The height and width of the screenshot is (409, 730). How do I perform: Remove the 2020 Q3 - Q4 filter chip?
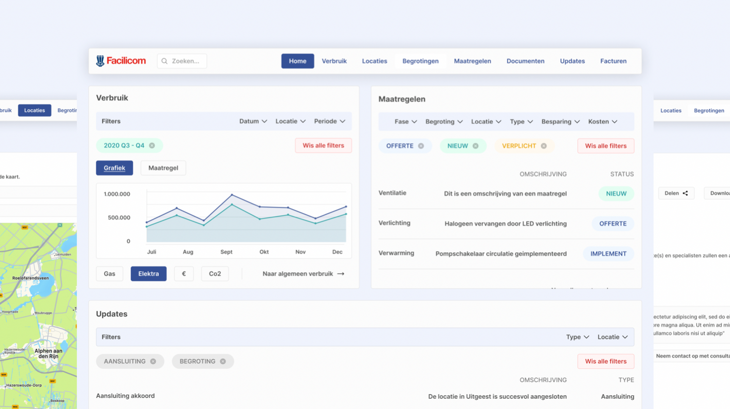click(x=152, y=146)
